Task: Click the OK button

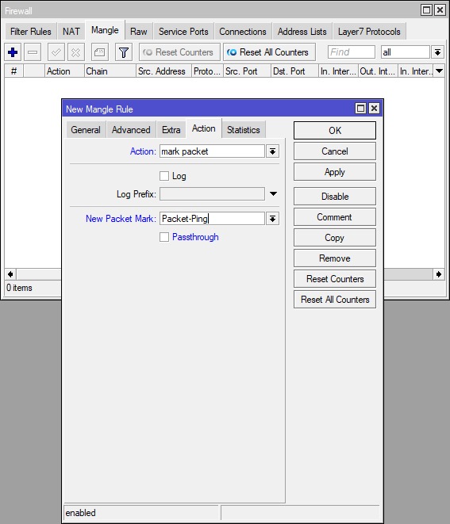Action: (x=335, y=130)
